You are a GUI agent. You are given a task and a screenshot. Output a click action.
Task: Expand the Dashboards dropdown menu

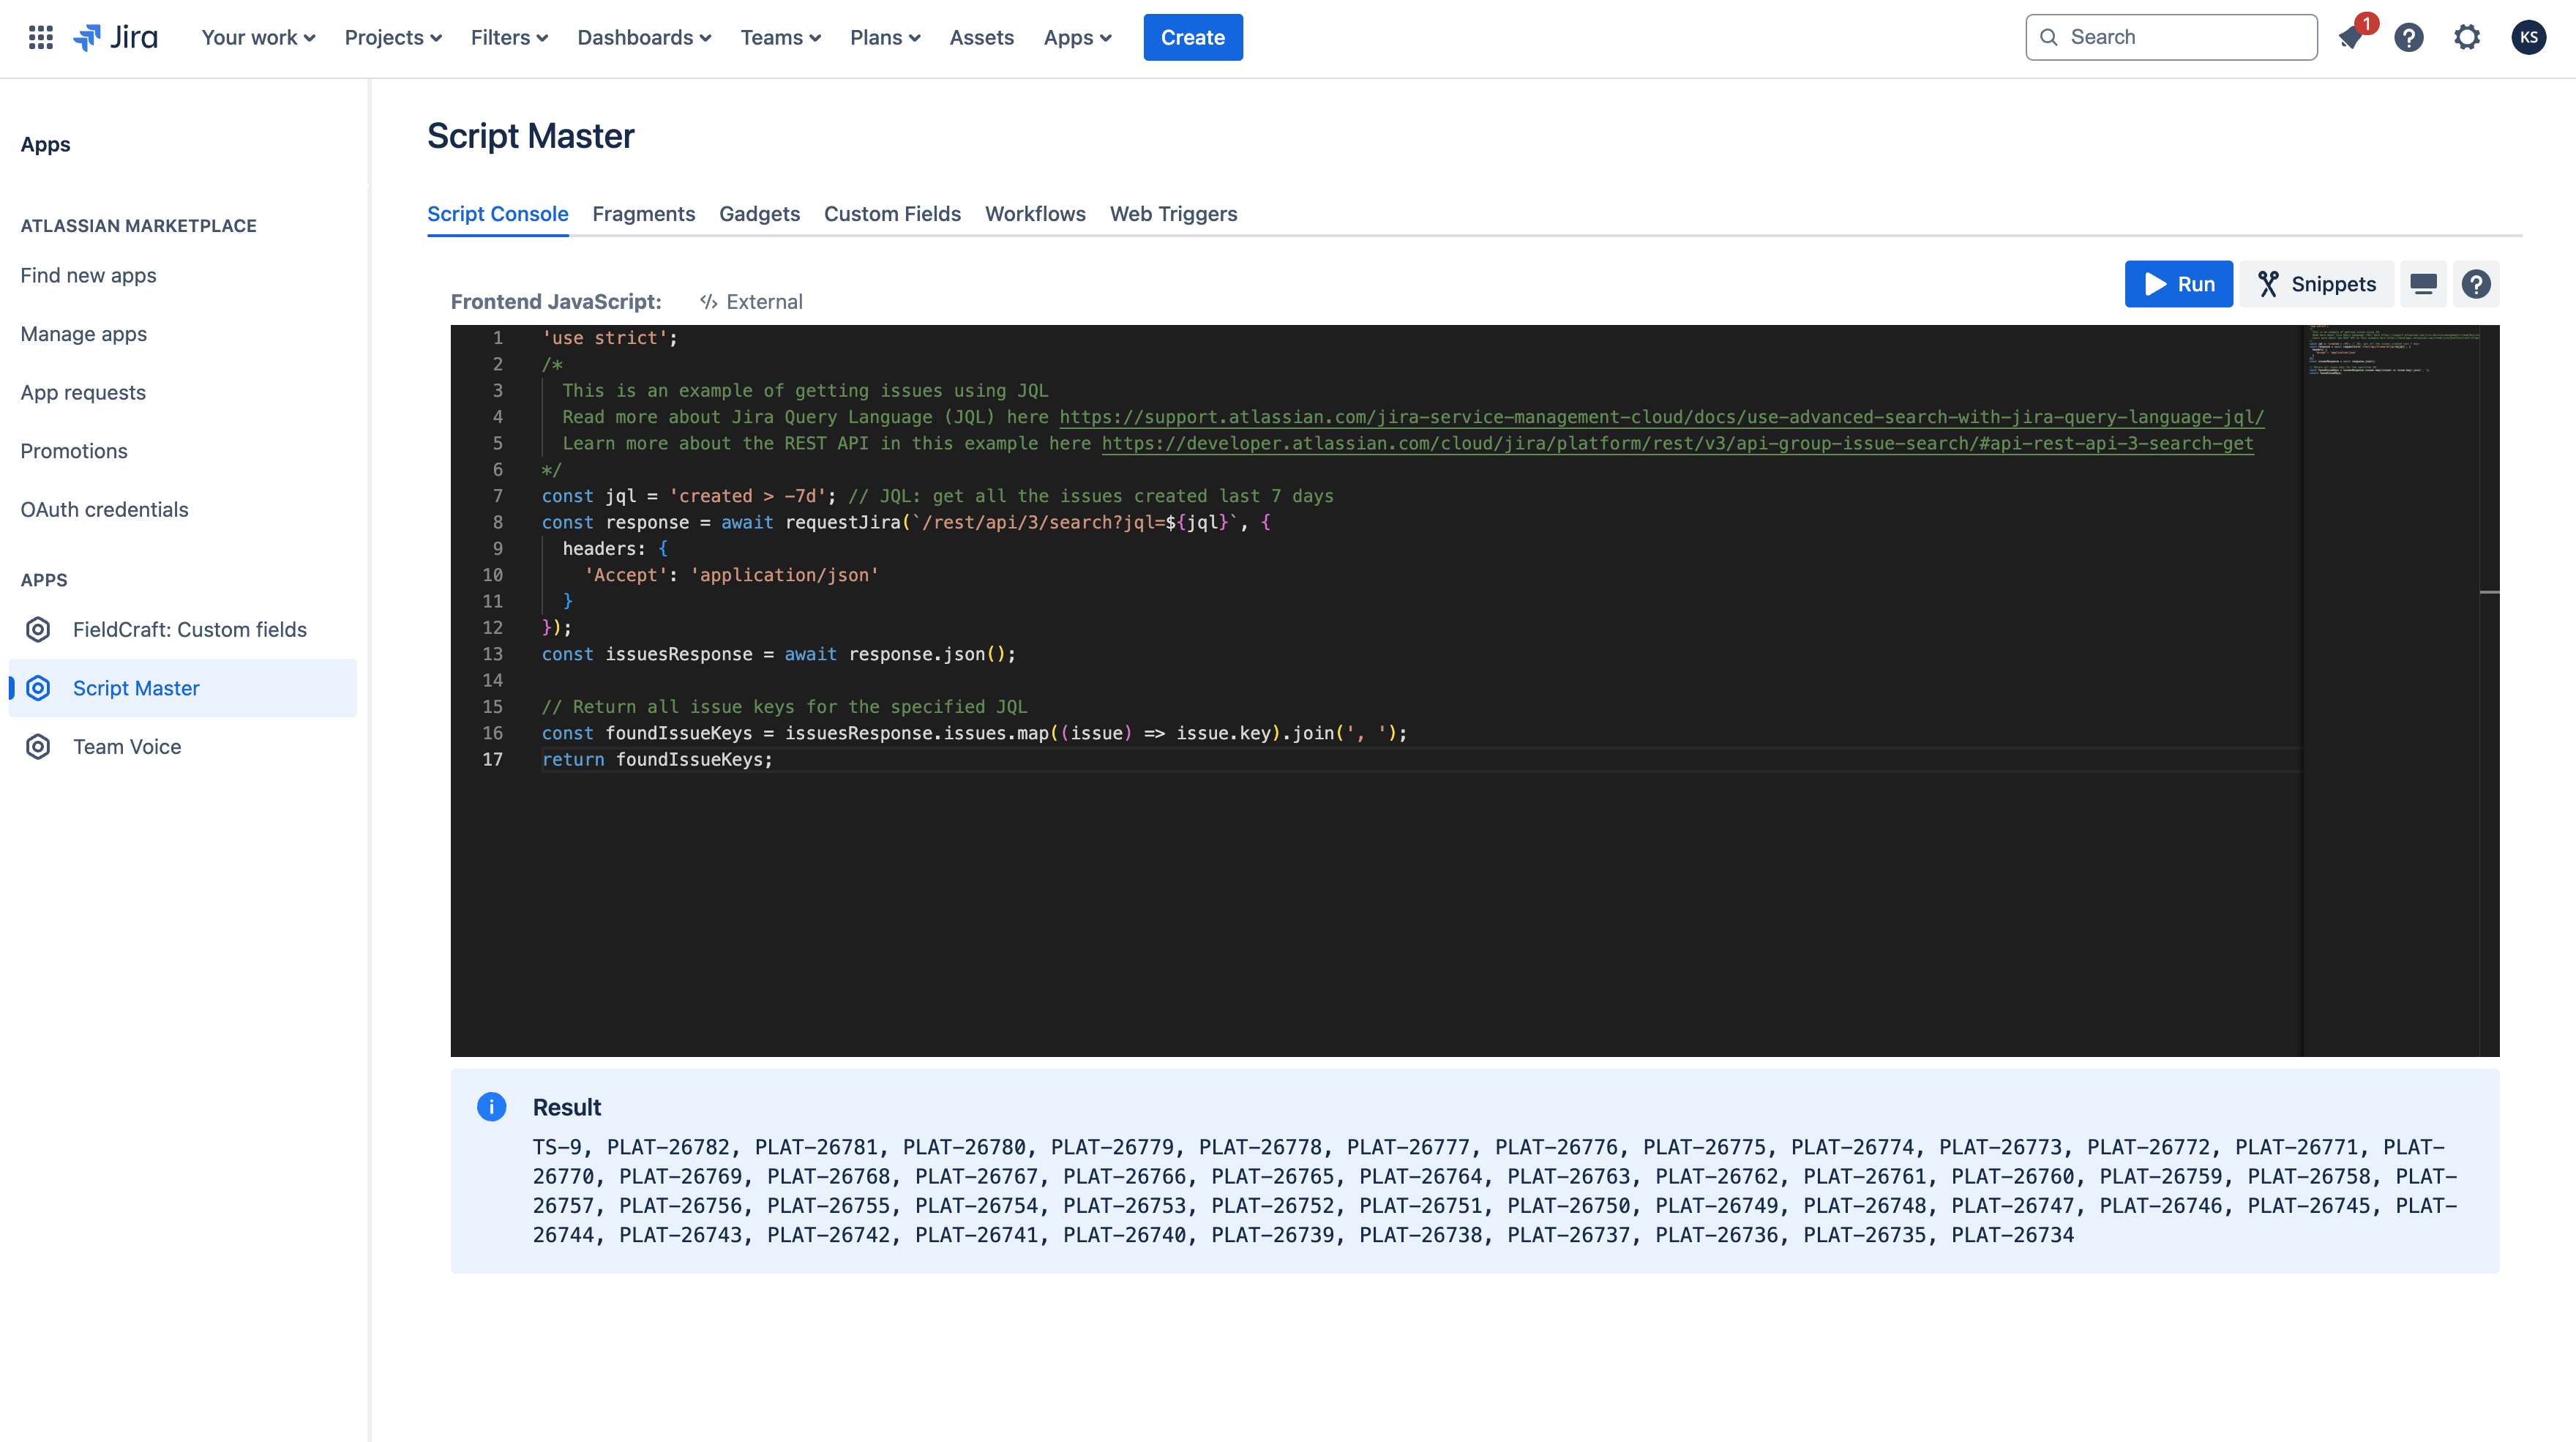pos(643,37)
